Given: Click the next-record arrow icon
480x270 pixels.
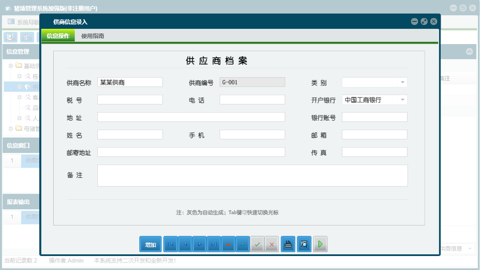Looking at the screenshot, I should (x=200, y=244).
